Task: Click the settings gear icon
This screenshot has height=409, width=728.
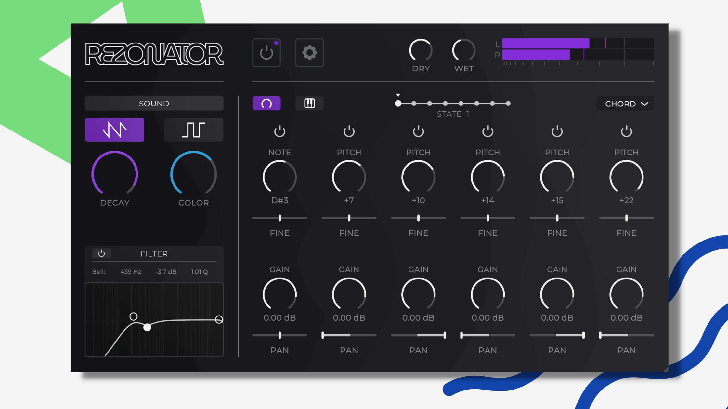Action: pyautogui.click(x=309, y=53)
